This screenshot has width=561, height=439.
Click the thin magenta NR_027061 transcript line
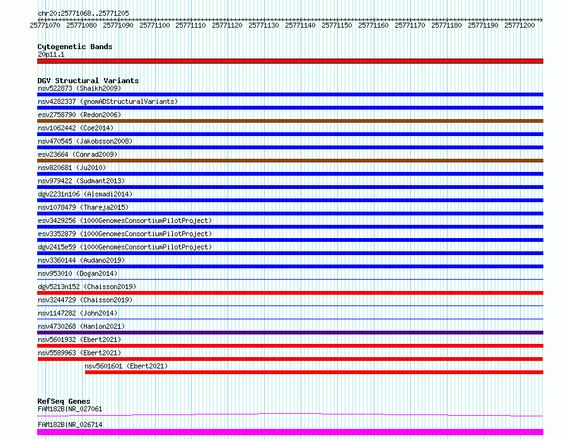coord(290,414)
